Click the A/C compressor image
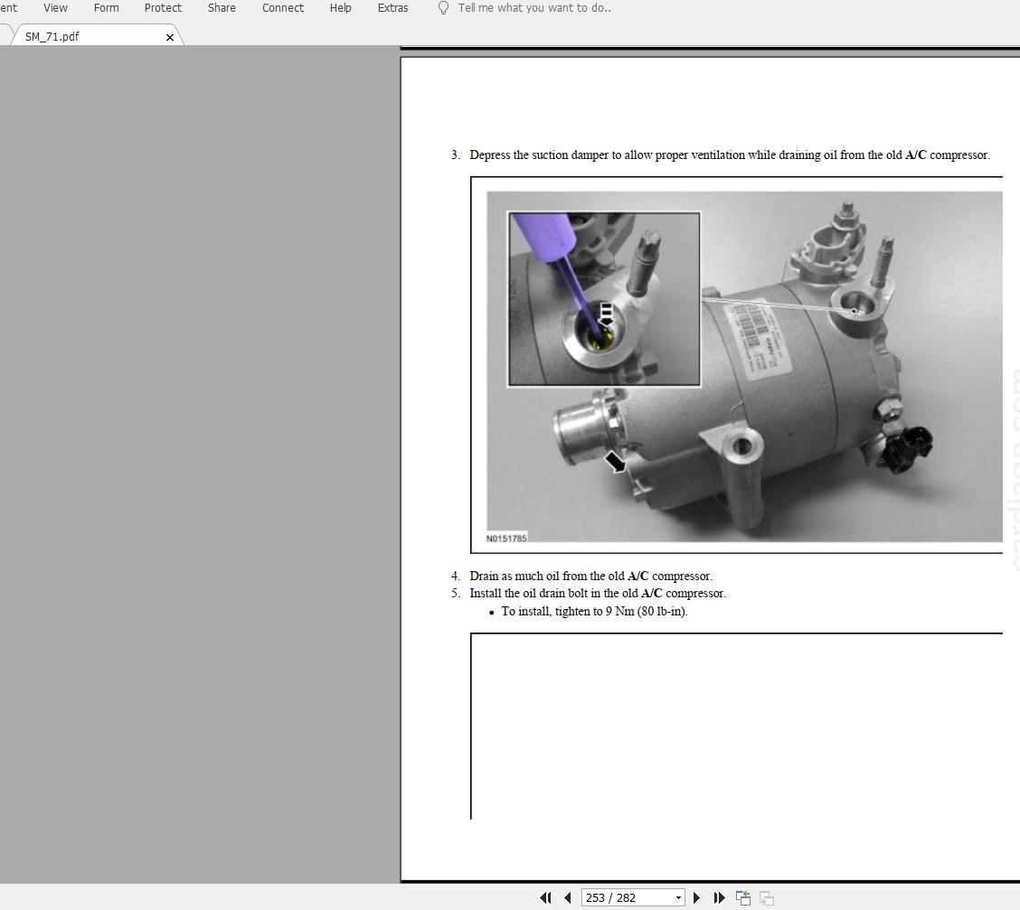The width and height of the screenshot is (1020, 910). pyautogui.click(x=743, y=366)
